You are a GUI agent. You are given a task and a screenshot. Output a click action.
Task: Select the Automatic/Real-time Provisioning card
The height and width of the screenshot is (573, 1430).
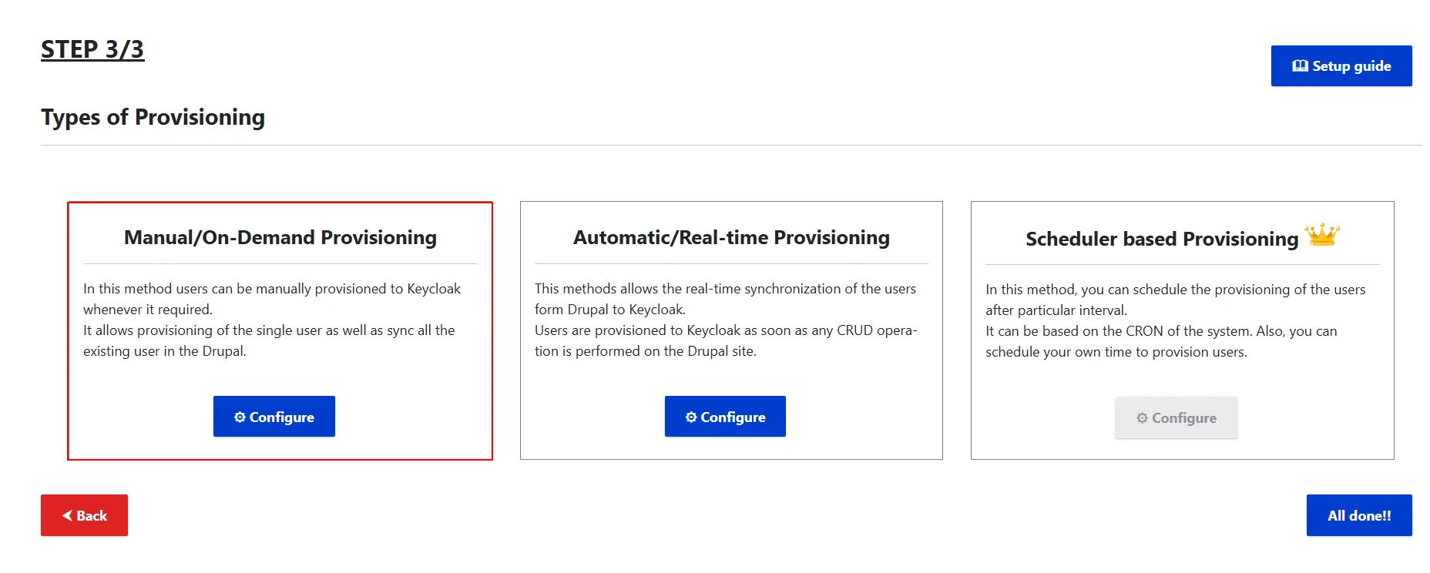730,331
